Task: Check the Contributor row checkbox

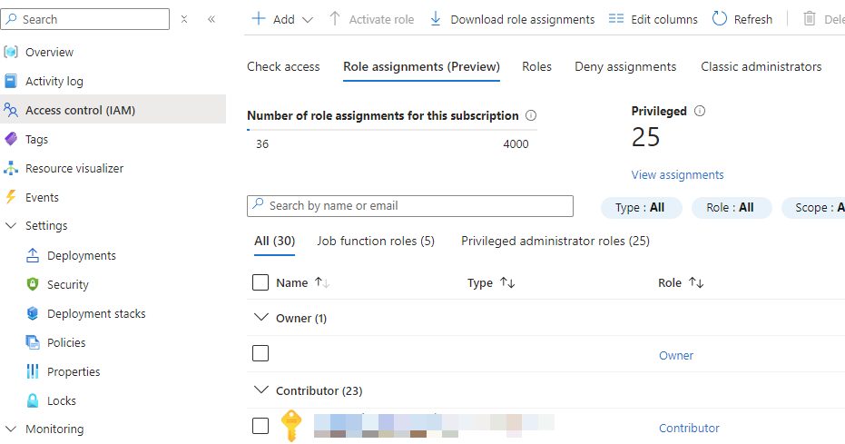Action: (x=260, y=426)
